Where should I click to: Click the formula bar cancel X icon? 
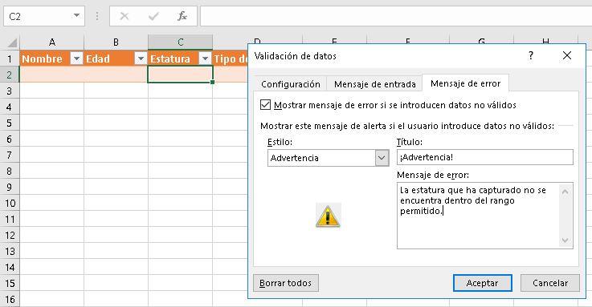[x=125, y=16]
